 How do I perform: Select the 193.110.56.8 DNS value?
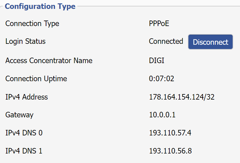[x=170, y=151]
